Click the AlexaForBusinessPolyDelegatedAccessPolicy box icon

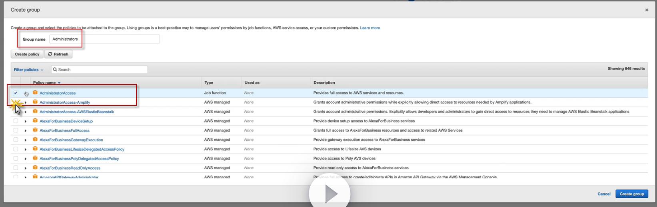[x=35, y=158]
